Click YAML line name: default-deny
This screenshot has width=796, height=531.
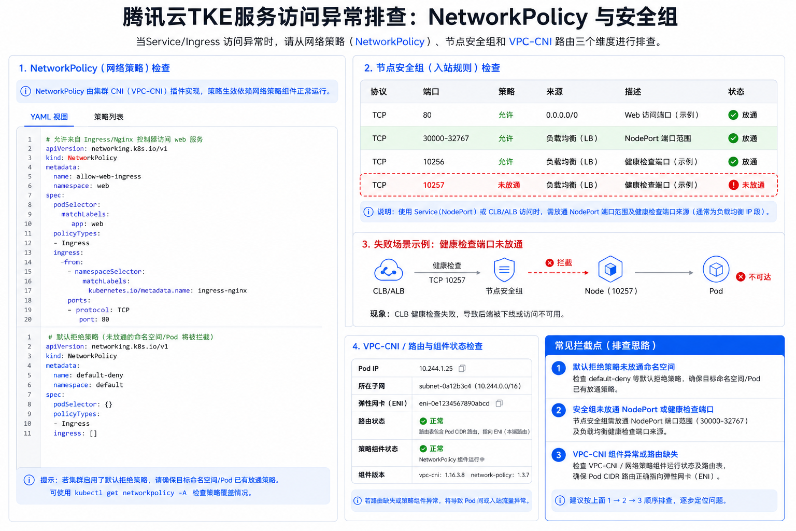pyautogui.click(x=88, y=375)
